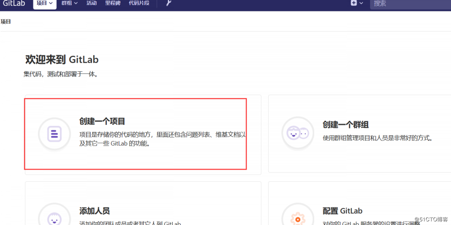
Task: Expand the 群组 dropdown menu
Action: (70, 3)
